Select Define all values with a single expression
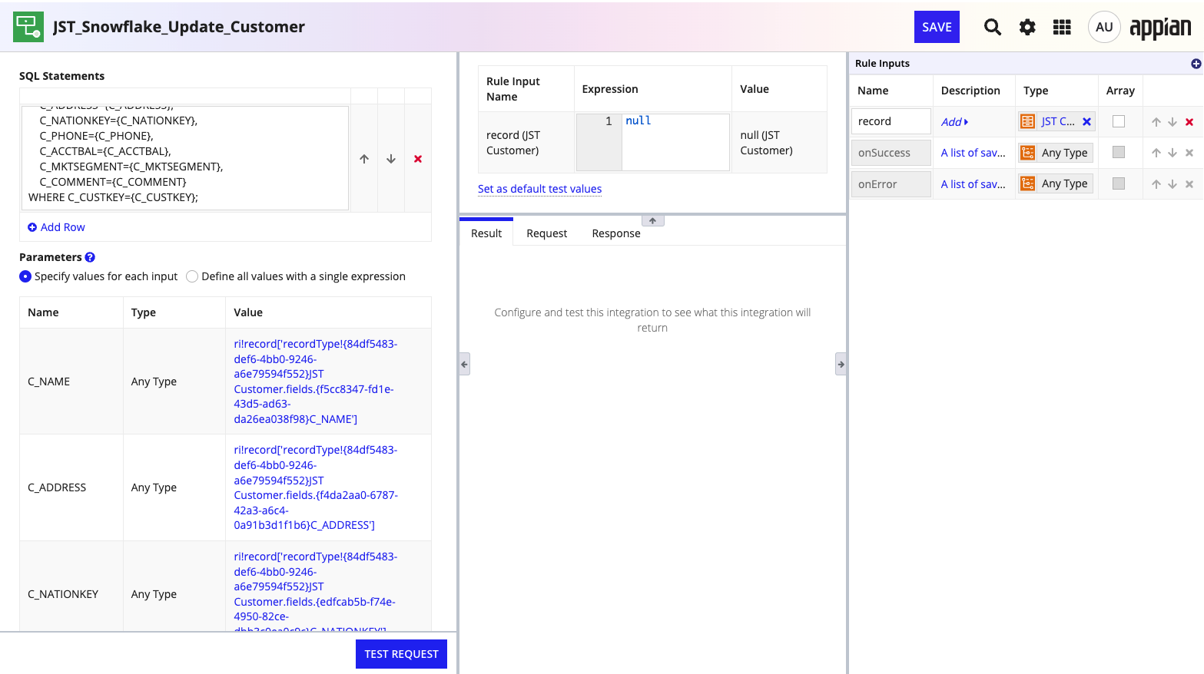This screenshot has height=674, width=1204. click(x=192, y=276)
